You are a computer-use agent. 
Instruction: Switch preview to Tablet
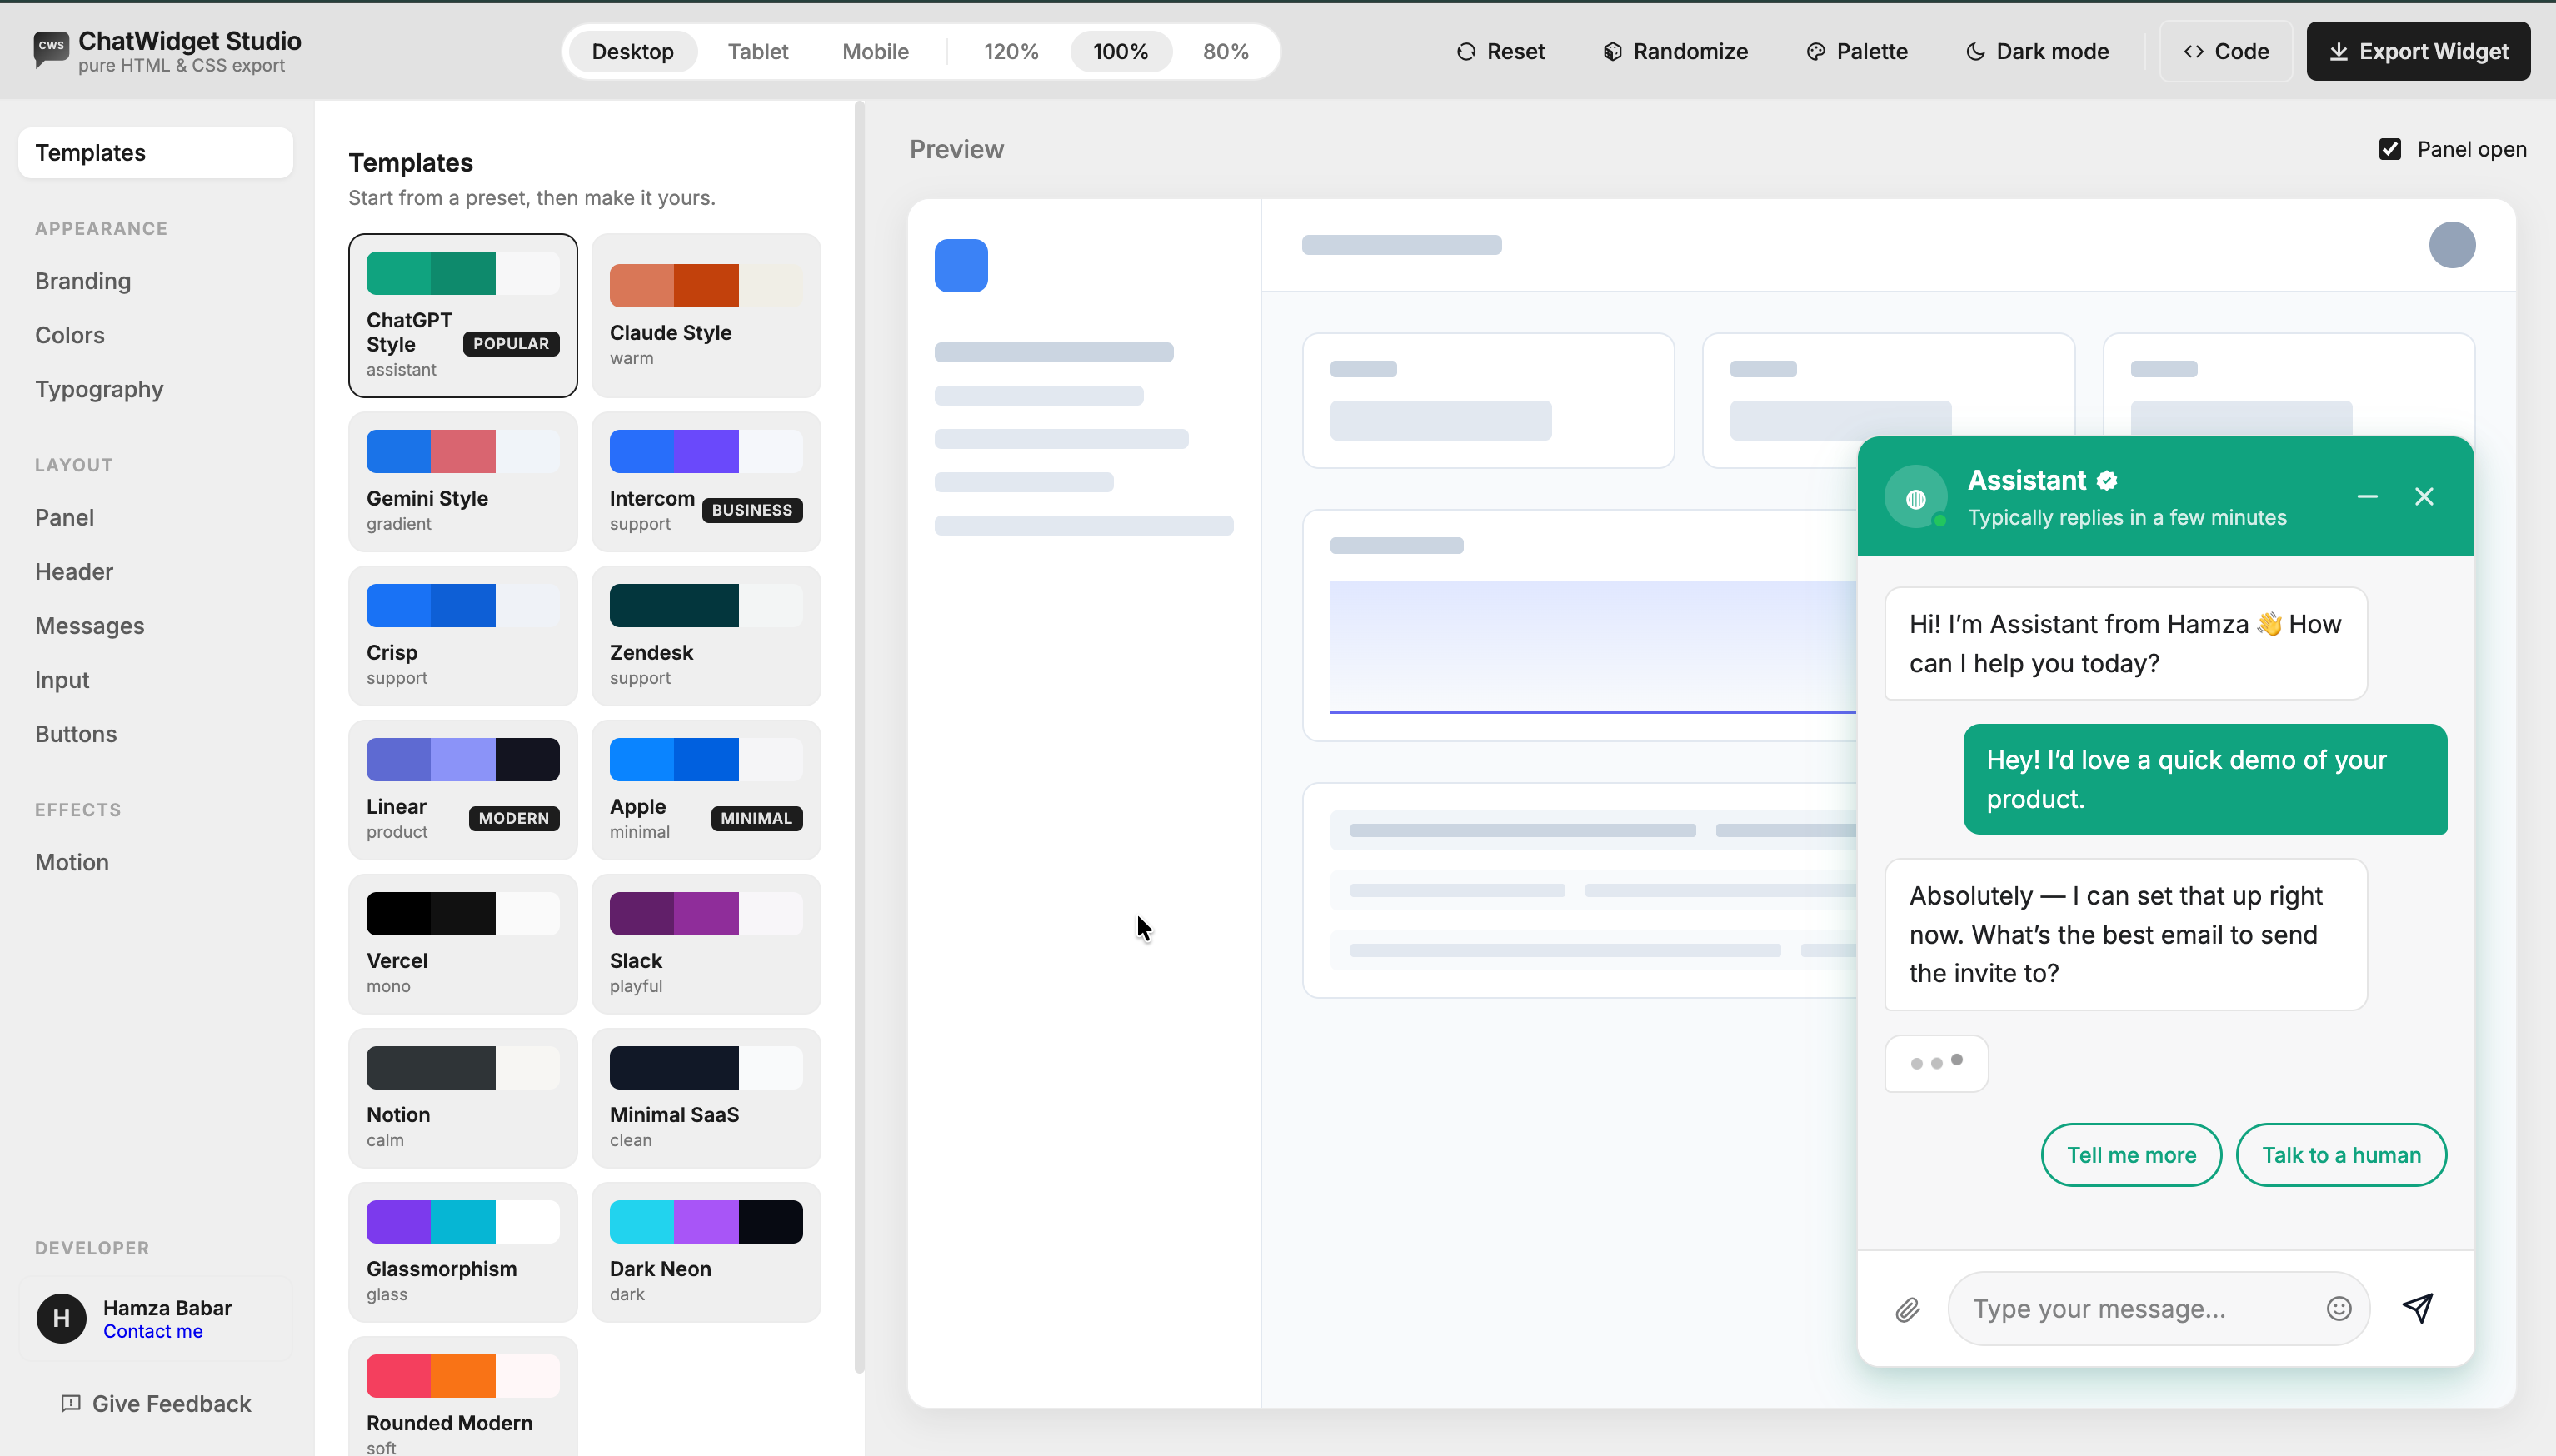click(757, 51)
